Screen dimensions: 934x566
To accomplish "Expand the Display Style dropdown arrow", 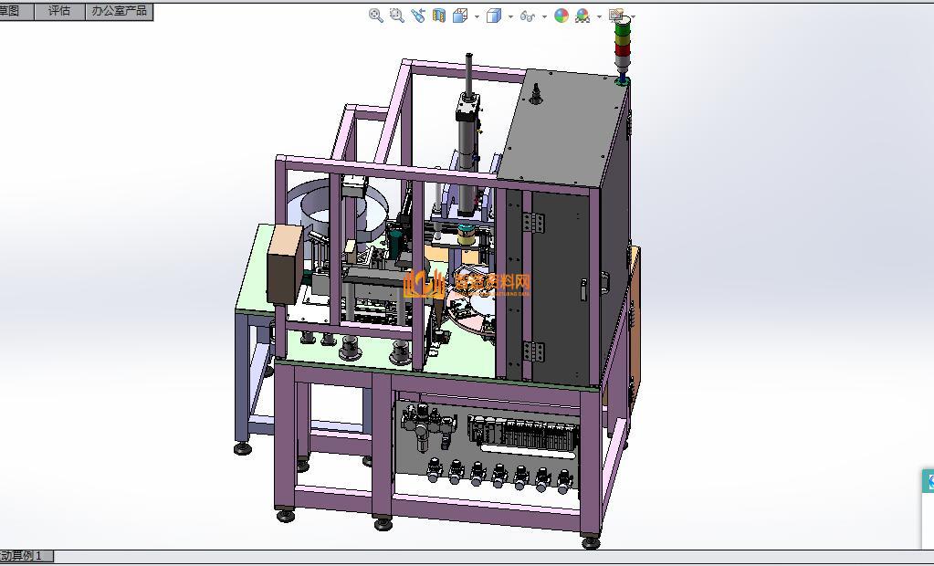I will point(510,16).
